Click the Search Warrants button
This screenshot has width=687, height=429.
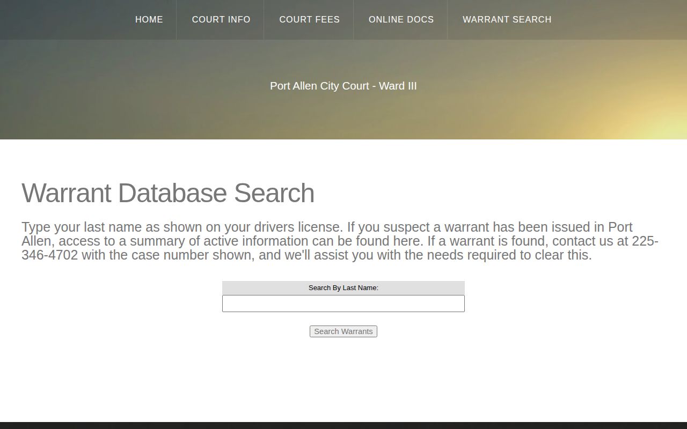click(x=343, y=331)
